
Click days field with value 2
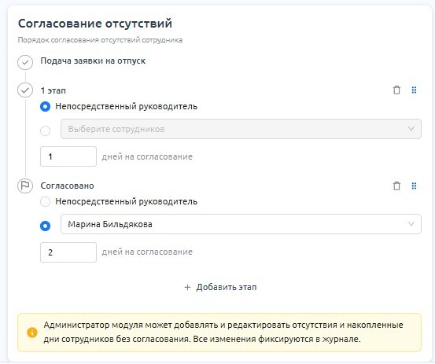point(68,252)
